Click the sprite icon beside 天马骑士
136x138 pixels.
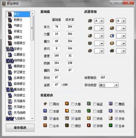point(10,107)
